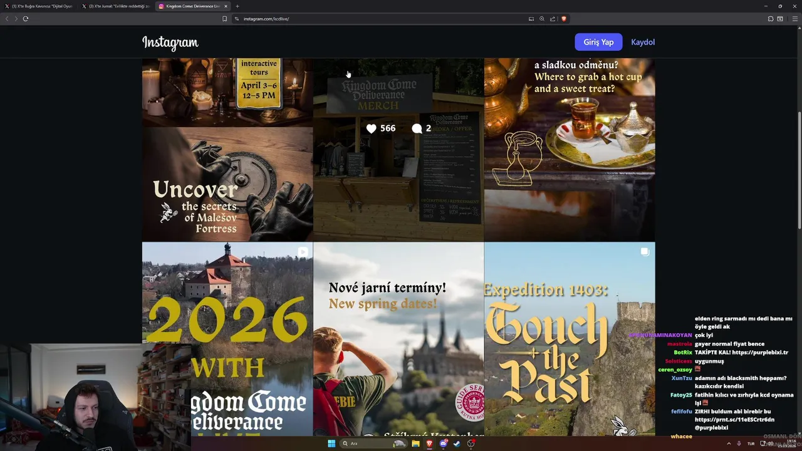Screen dimensions: 802x451
Task: Click the ceren_ozsoy username in chat
Action: [x=675, y=370]
